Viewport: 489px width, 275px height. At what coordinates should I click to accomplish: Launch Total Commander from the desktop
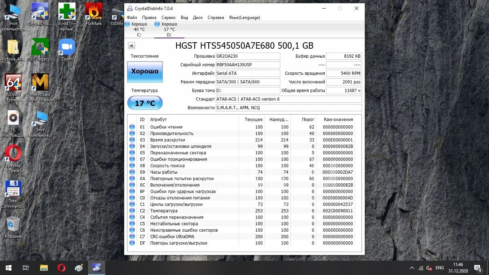tap(13, 194)
